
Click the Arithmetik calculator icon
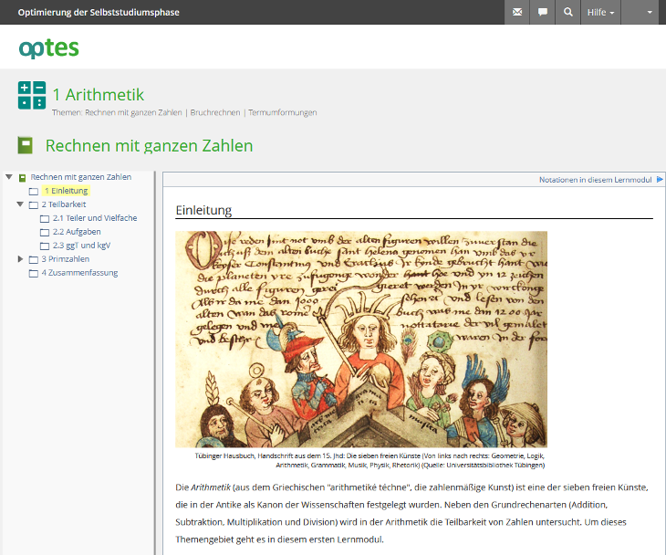click(x=31, y=95)
